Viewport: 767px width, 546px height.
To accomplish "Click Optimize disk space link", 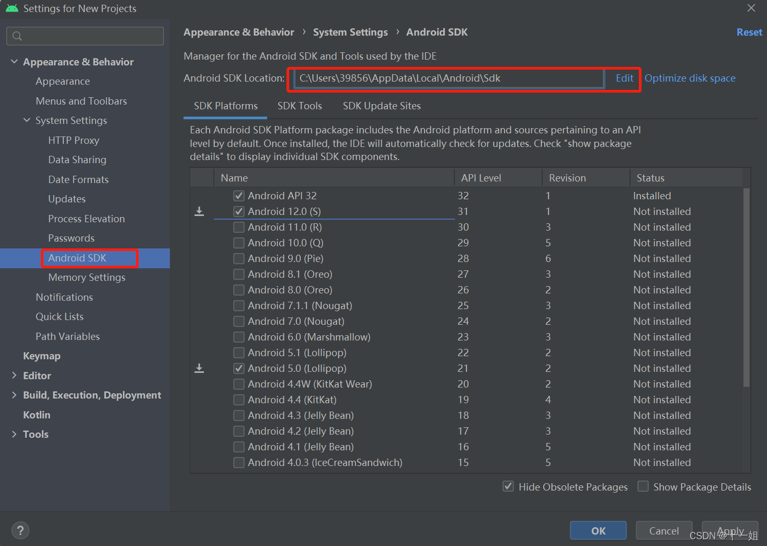I will 690,78.
